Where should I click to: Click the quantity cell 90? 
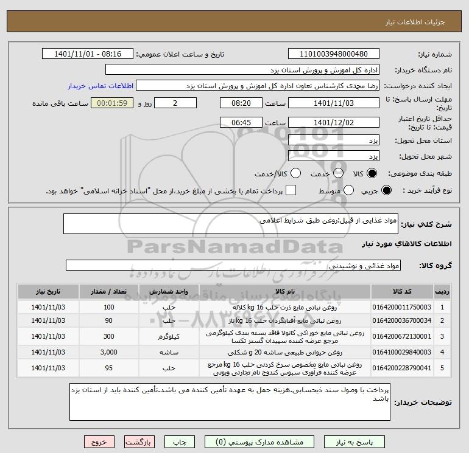click(108, 320)
